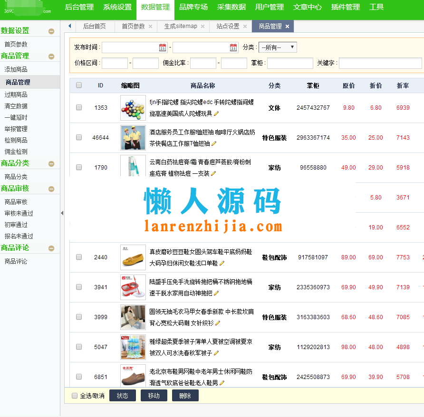Click the 关键字 search input field
Screen dimensions: 424x417
(380, 63)
